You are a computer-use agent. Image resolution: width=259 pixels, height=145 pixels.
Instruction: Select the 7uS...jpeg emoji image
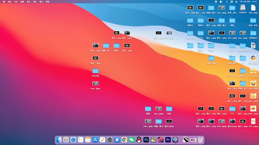tap(253, 72)
